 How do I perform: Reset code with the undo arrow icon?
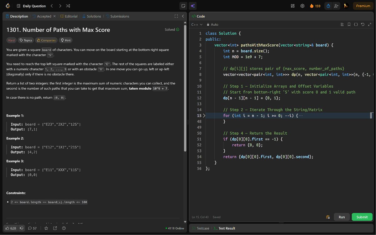coord(363,24)
